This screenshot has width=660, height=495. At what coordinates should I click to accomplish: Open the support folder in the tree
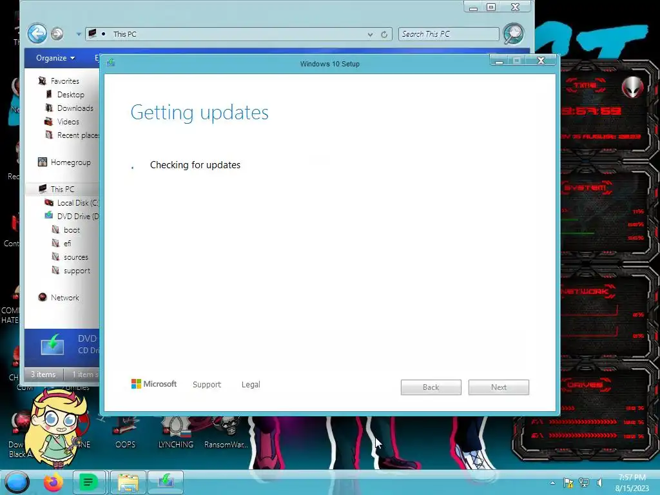coord(76,271)
